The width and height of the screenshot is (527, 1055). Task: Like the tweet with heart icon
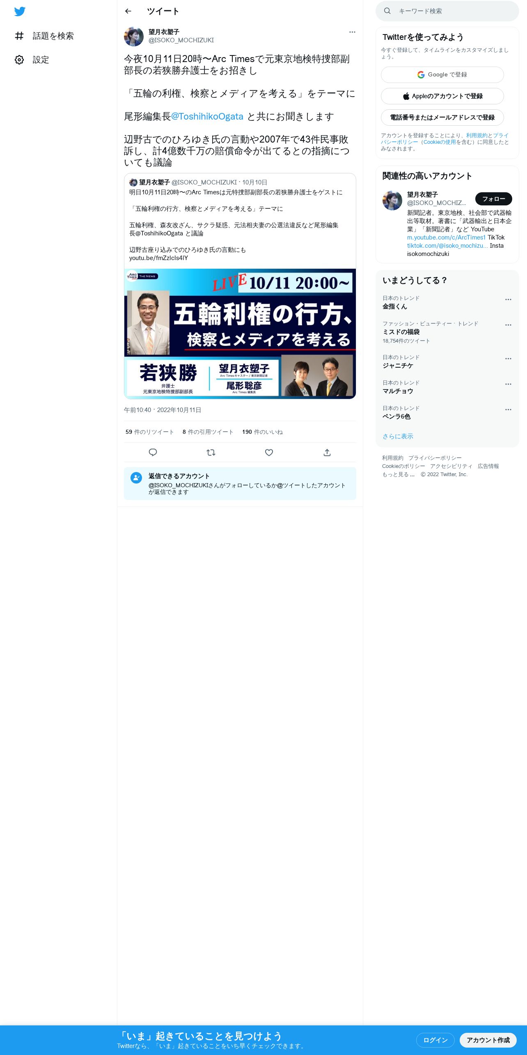tap(269, 452)
